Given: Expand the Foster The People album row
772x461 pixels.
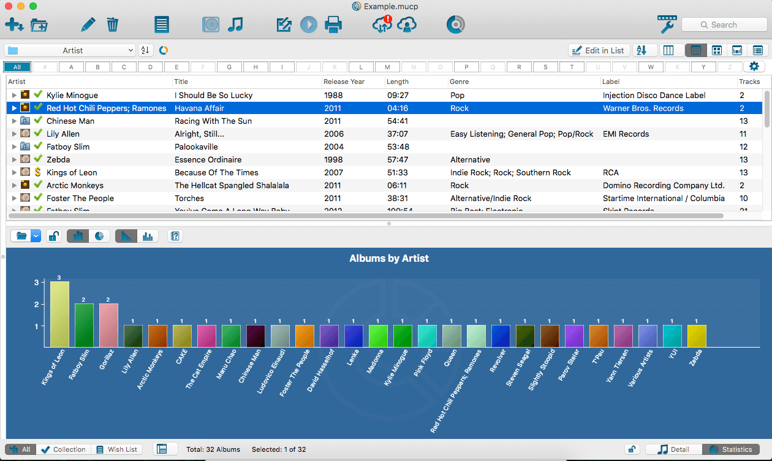Looking at the screenshot, I should (14, 198).
